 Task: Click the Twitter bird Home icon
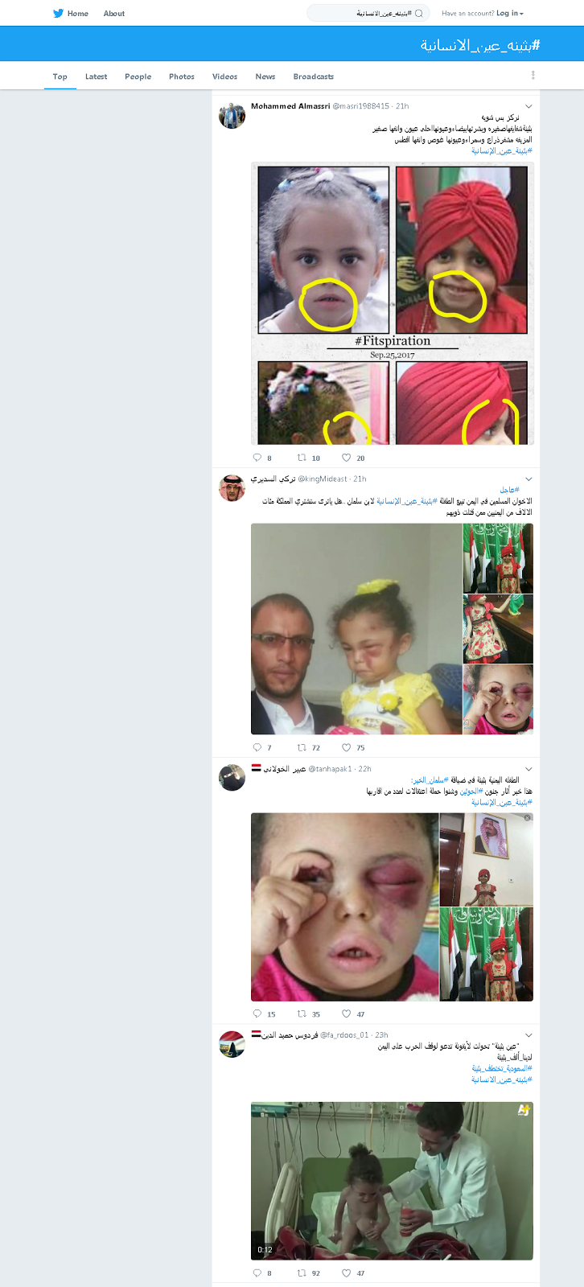pyautogui.click(x=58, y=13)
